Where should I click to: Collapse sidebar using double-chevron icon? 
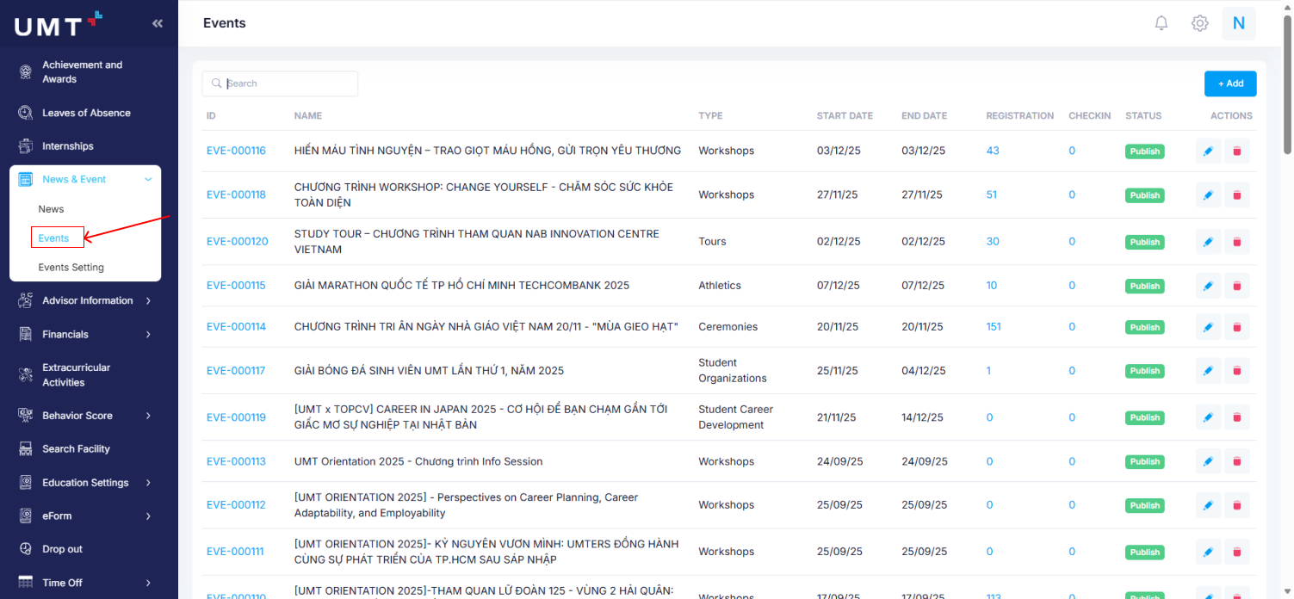point(158,23)
